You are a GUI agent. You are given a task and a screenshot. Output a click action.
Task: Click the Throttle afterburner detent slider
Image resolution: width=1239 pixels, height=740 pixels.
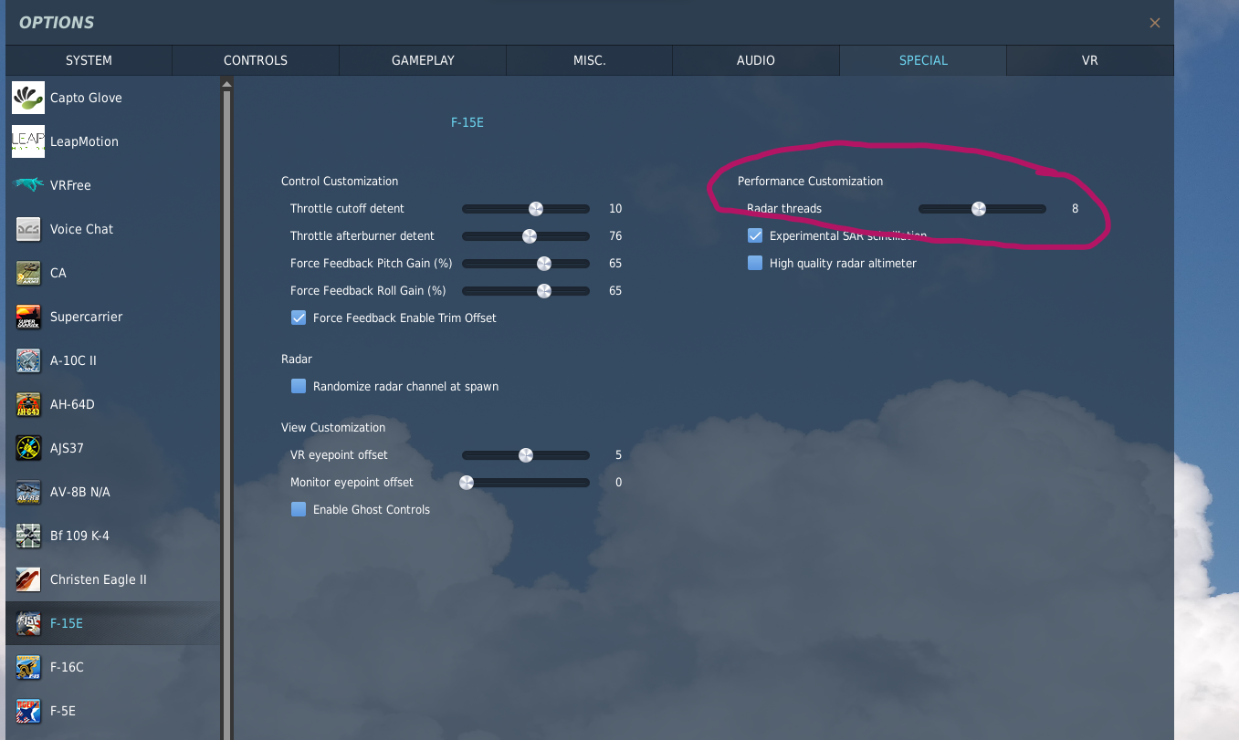526,235
